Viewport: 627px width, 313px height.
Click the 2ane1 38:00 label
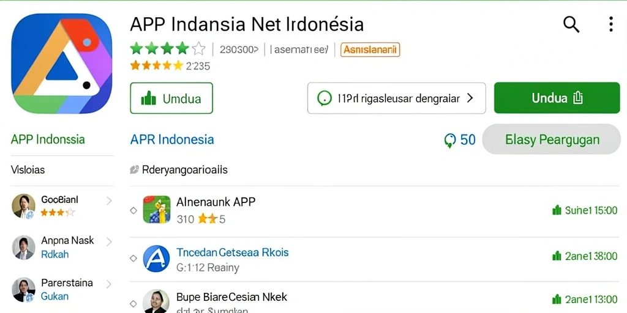click(591, 256)
